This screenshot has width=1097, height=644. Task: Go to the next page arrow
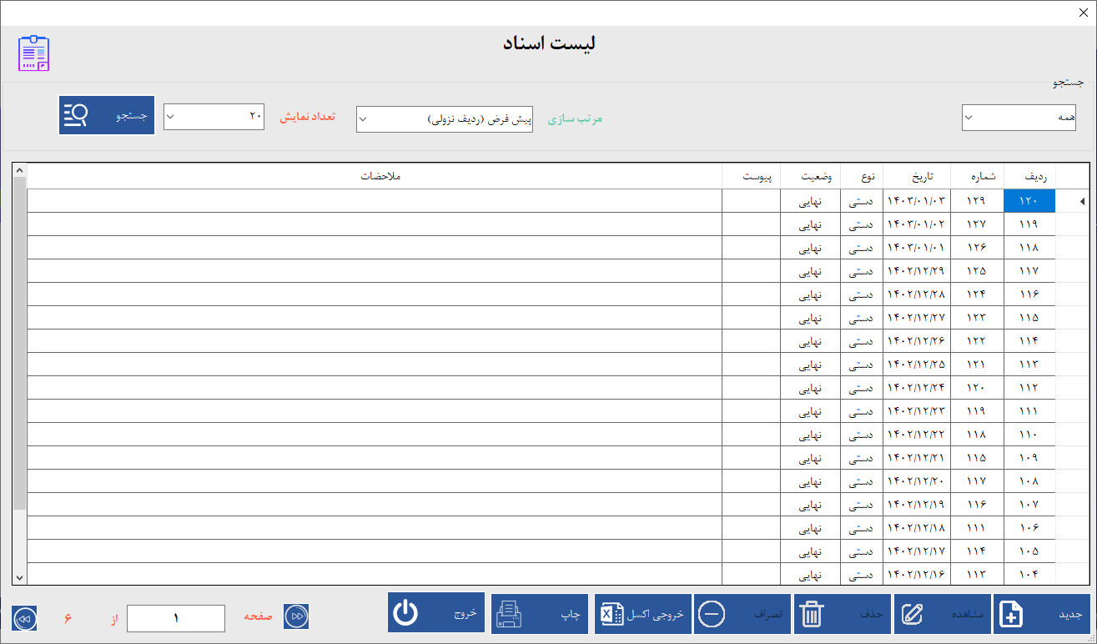tap(296, 616)
